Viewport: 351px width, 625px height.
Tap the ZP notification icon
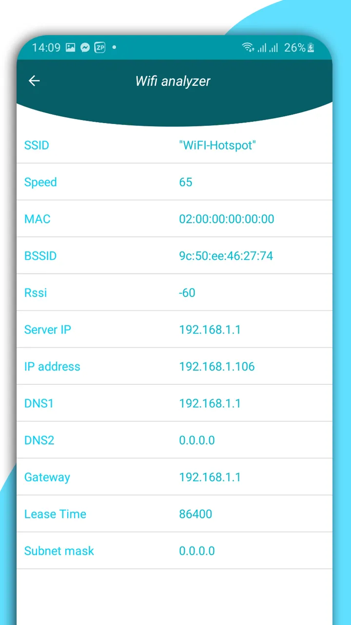click(x=99, y=47)
